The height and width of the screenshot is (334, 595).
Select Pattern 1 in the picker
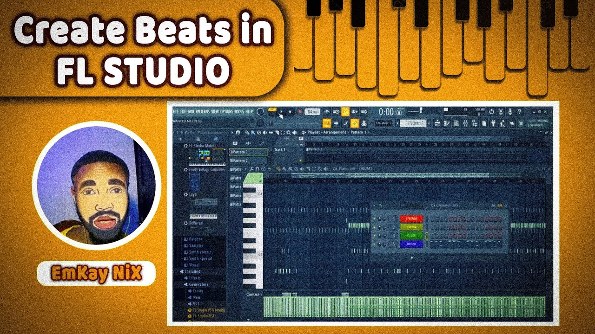coord(248,152)
